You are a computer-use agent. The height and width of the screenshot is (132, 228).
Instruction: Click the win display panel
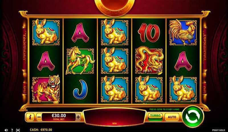(115, 117)
